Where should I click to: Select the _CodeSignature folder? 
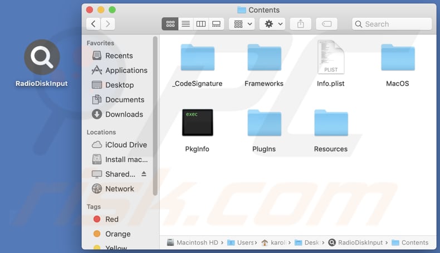pos(198,57)
